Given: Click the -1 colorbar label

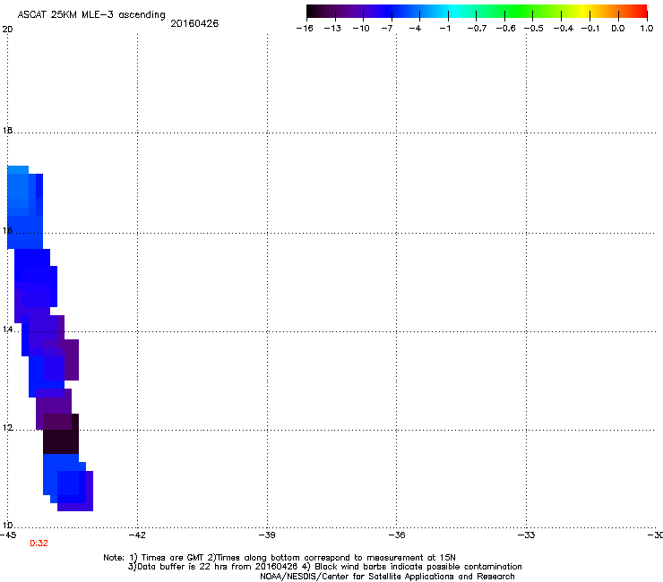Looking at the screenshot, I should [444, 29].
